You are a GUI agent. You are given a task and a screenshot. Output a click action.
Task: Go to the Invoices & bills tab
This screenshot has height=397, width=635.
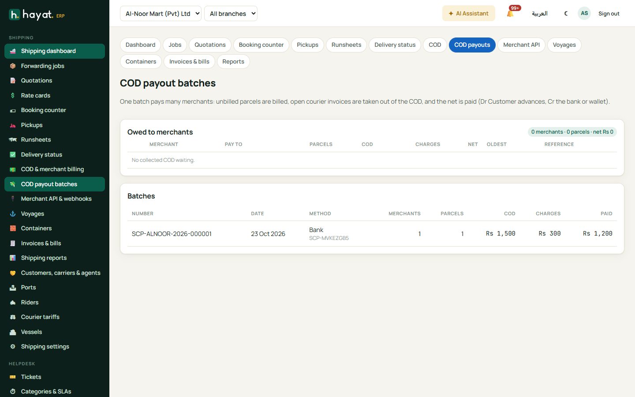tap(189, 61)
